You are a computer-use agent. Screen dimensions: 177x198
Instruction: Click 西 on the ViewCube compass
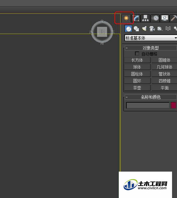(x=91, y=32)
